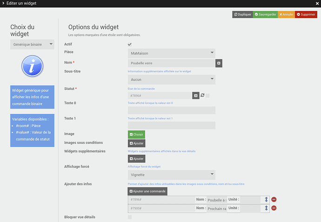321x222 pixels.
Task: Close the Editer un widget dialog
Action: pos(317,4)
